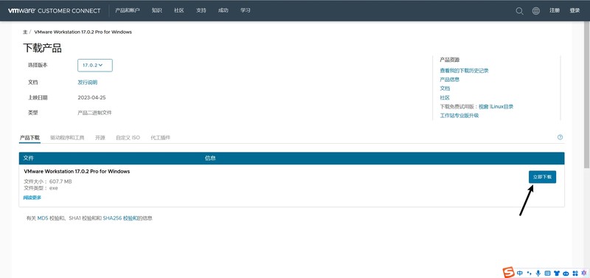Open the Sogou skin shirt icon
The width and height of the screenshot is (590, 278).
pos(557,273)
